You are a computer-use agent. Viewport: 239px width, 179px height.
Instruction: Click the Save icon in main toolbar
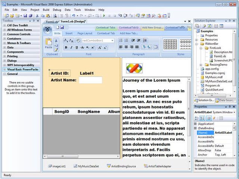pos(25,16)
